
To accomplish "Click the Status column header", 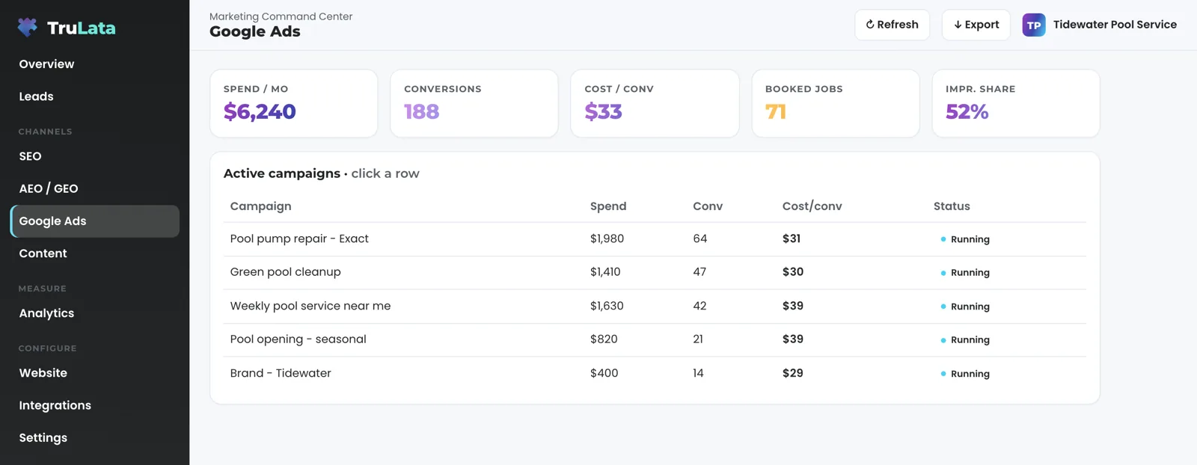I will (x=952, y=206).
